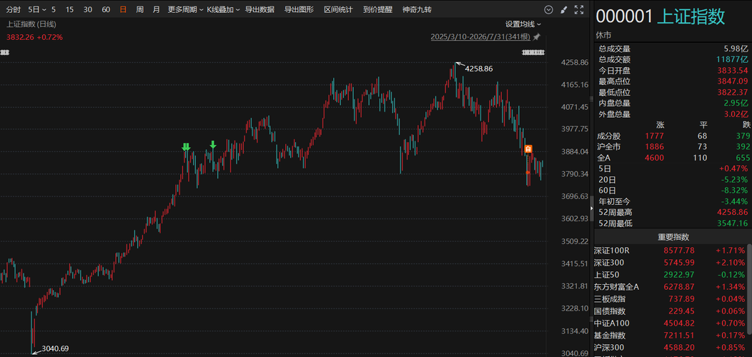Image resolution: width=752 pixels, height=357 pixels.
Task: Click the 成分股 rising count 1777
Action: [x=655, y=136]
